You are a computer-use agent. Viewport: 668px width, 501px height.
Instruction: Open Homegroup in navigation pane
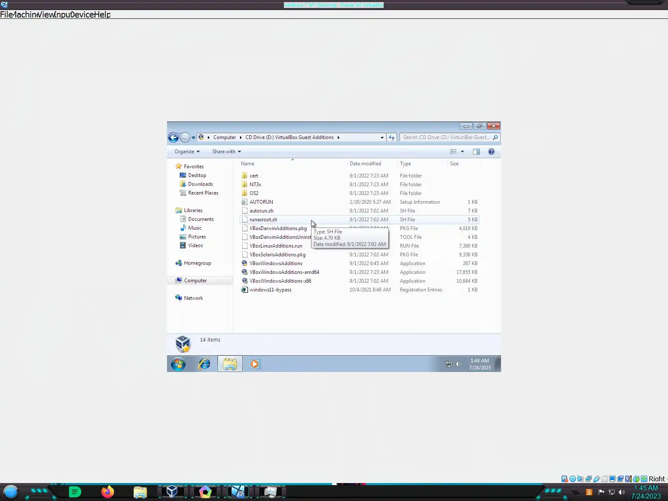pos(197,263)
